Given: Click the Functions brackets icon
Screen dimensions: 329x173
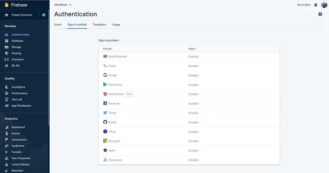Looking at the screenshot, I should (x=6, y=59).
